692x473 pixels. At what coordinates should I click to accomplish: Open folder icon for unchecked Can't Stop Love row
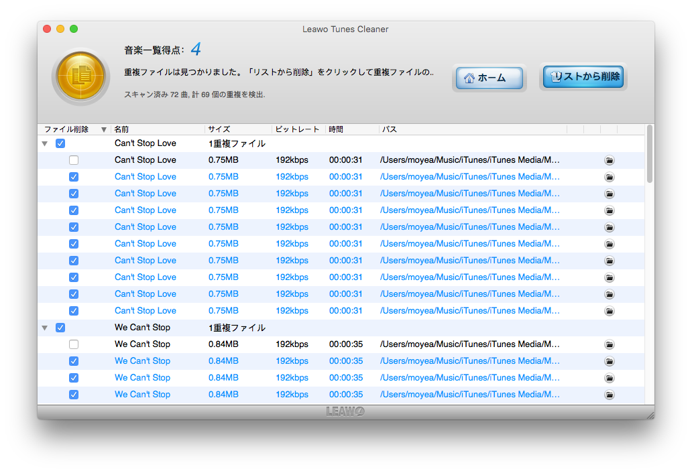609,160
